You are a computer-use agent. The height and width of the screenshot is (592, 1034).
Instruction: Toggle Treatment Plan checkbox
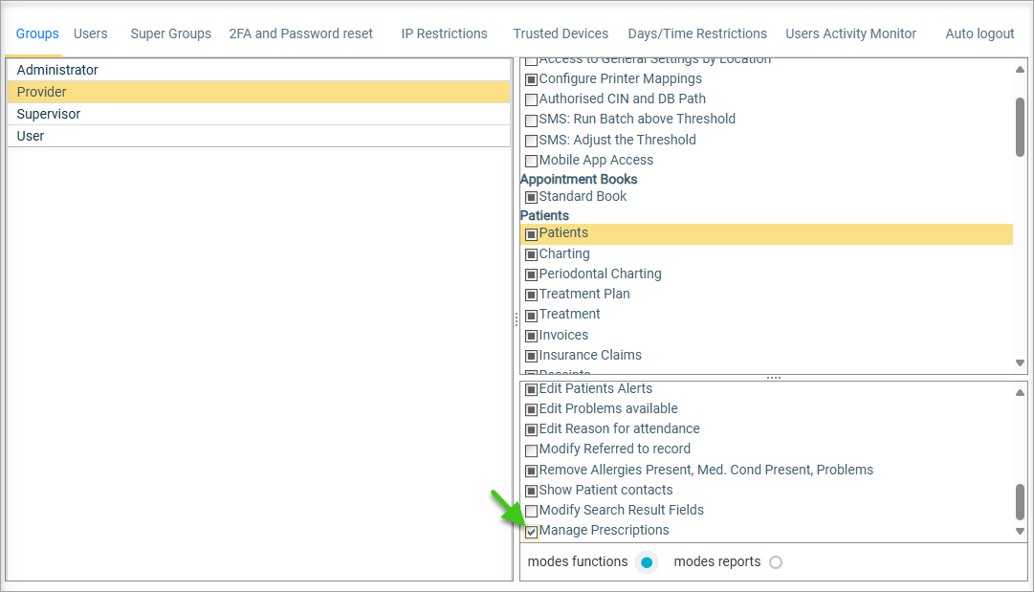coord(531,296)
